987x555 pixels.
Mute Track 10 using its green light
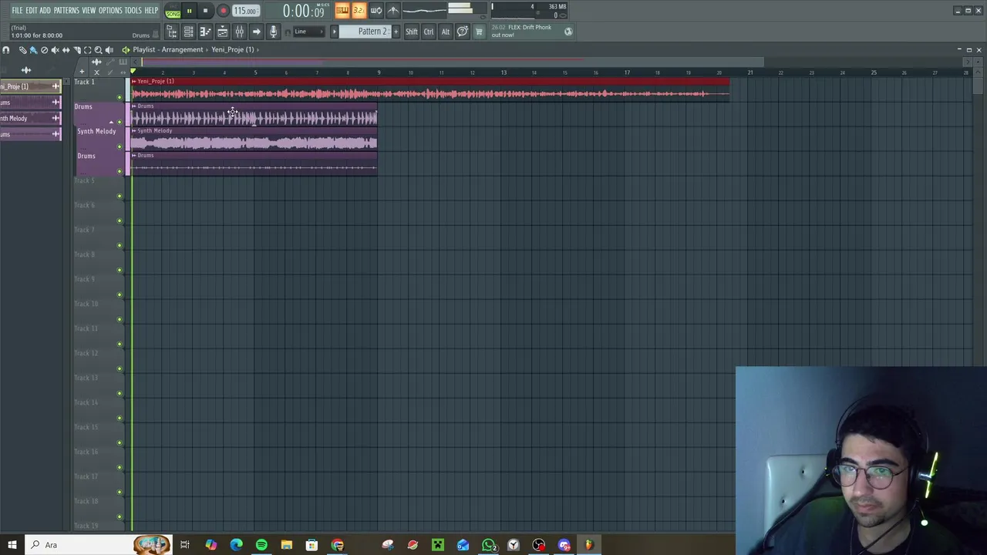tap(119, 319)
